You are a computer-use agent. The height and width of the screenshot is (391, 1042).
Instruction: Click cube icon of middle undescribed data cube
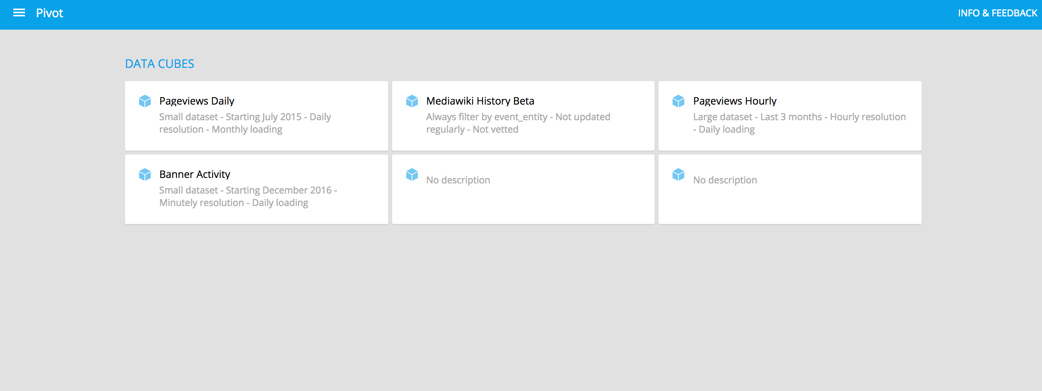click(x=412, y=174)
